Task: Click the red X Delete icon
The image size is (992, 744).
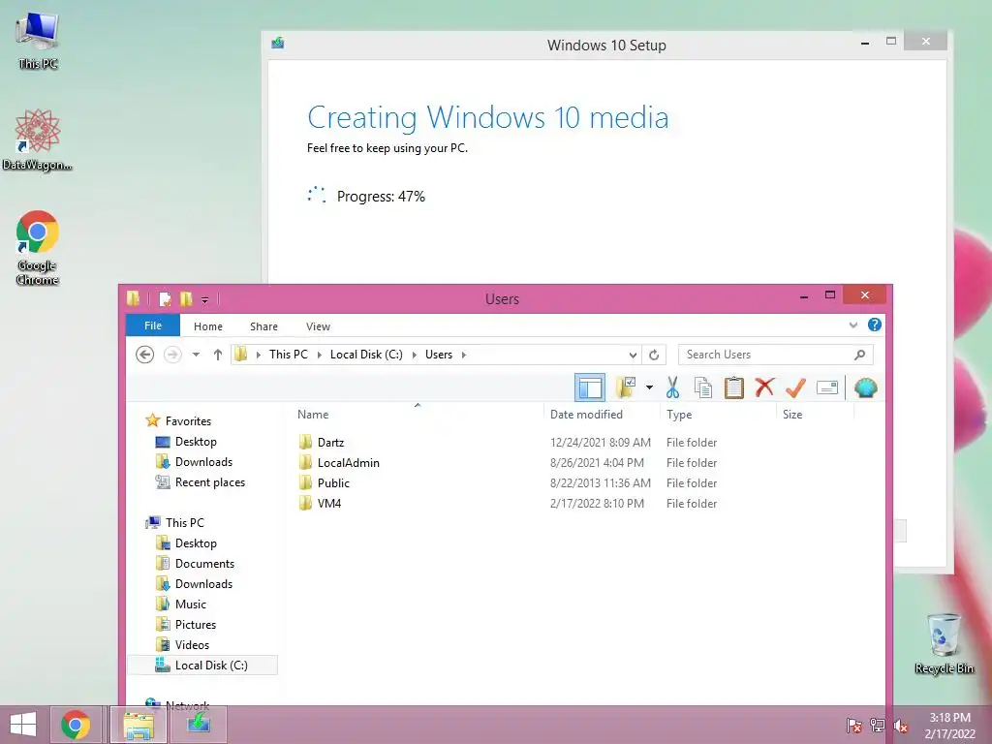Action: click(x=764, y=387)
